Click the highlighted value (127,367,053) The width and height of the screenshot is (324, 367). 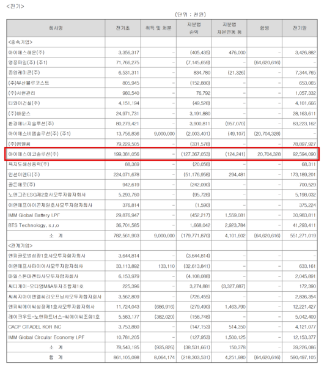coord(196,154)
